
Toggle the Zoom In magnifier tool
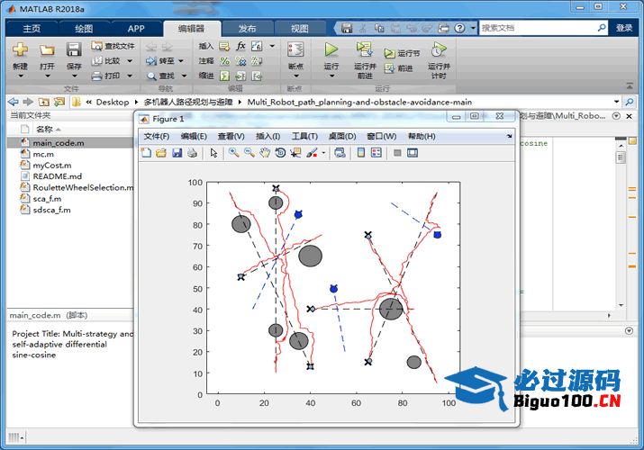(233, 153)
